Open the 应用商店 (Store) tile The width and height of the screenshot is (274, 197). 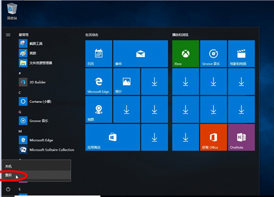tap(113, 137)
